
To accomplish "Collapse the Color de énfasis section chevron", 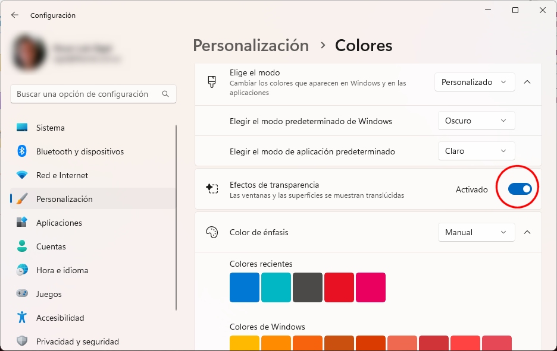I will pos(527,232).
